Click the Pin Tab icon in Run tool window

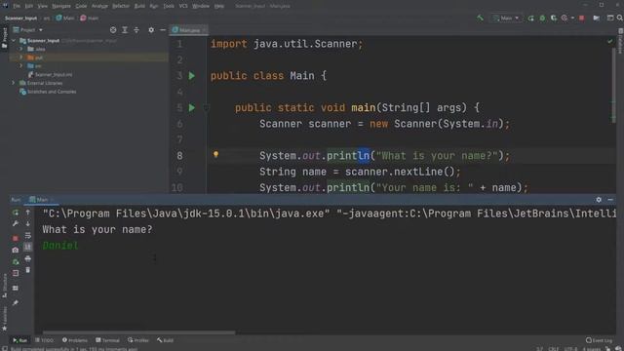[16, 303]
